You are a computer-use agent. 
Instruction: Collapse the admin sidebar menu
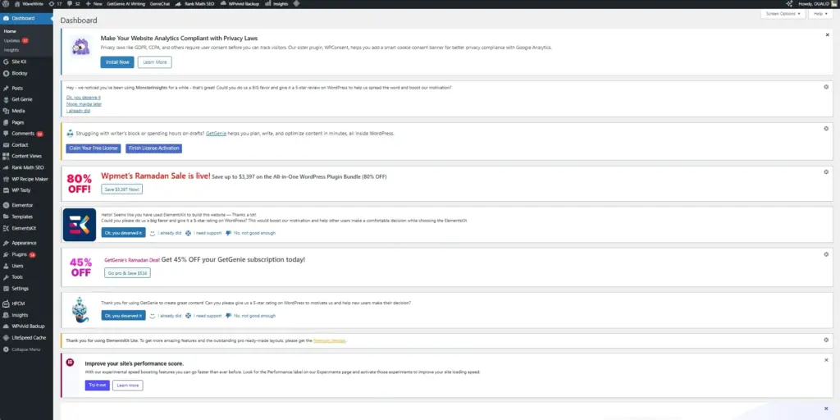(23, 349)
